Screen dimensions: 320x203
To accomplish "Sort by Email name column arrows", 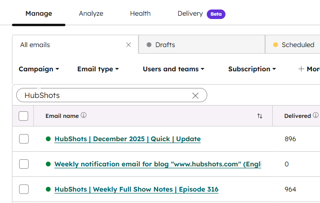I will [x=260, y=116].
